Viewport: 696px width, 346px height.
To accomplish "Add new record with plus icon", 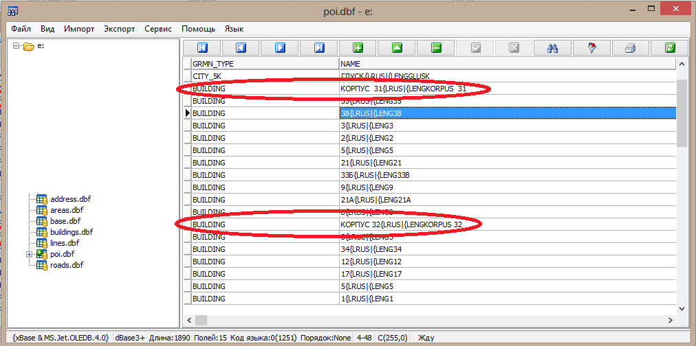I will click(358, 48).
